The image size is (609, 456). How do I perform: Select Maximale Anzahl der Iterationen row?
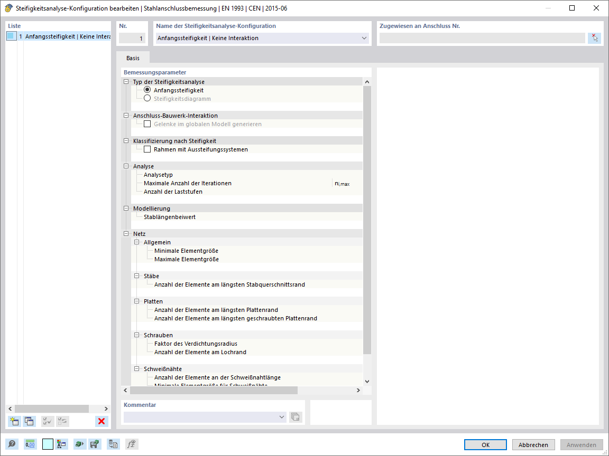247,183
